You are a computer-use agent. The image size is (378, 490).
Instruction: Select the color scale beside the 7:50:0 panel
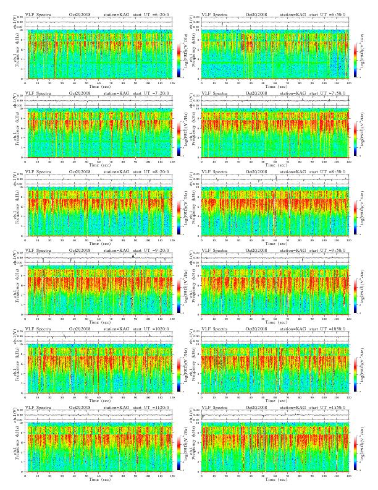tap(355, 139)
